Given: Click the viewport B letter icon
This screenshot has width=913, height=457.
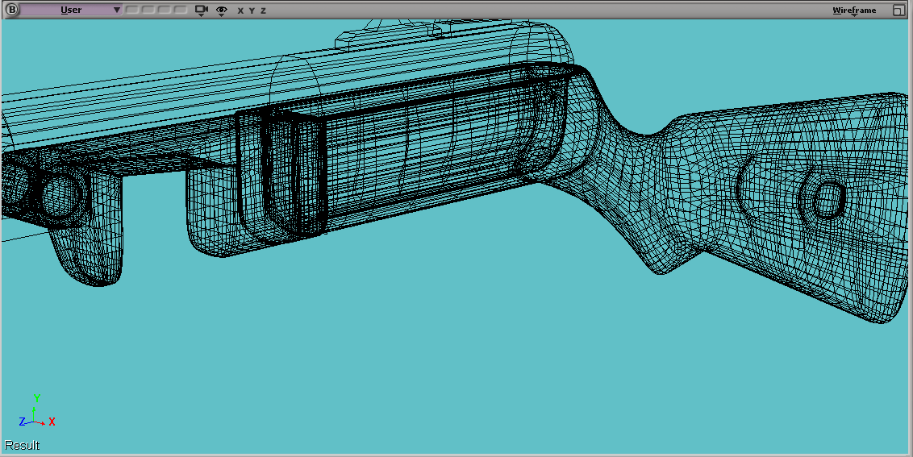Looking at the screenshot, I should [11, 10].
